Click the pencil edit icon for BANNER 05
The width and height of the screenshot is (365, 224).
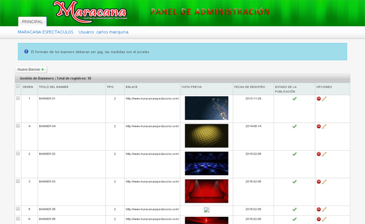(x=324, y=209)
